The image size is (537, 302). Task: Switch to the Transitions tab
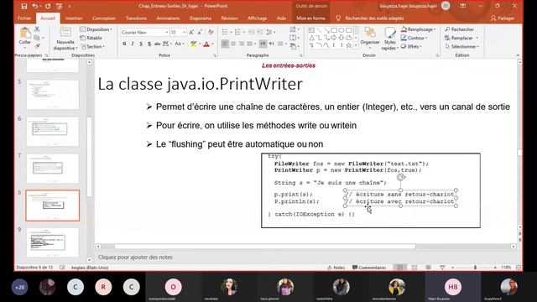(x=136, y=18)
